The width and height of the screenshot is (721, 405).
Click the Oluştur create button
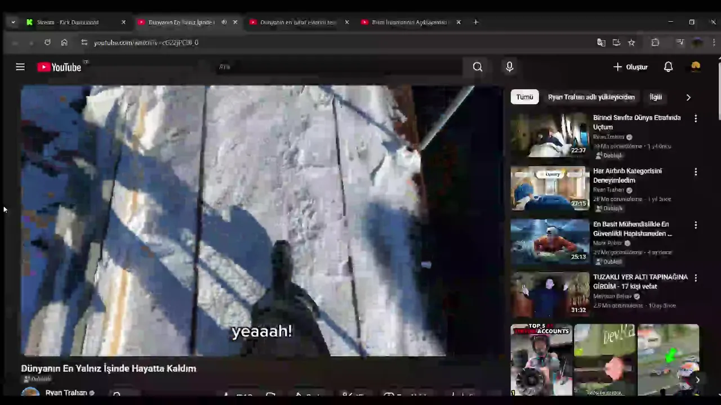coord(630,67)
